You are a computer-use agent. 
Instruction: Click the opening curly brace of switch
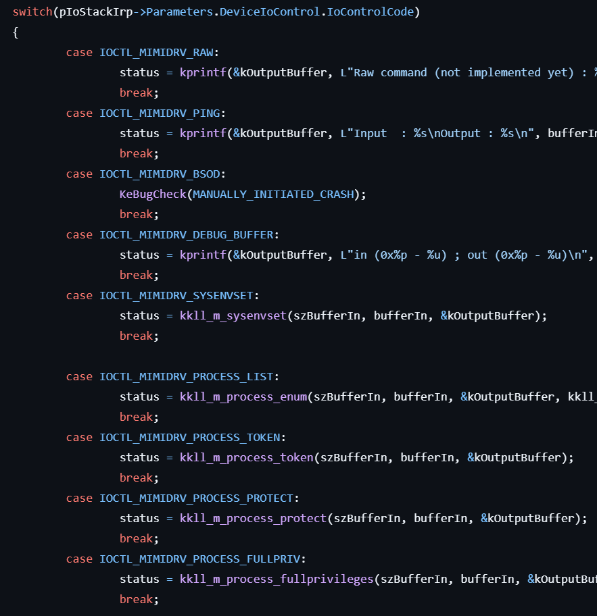point(16,32)
